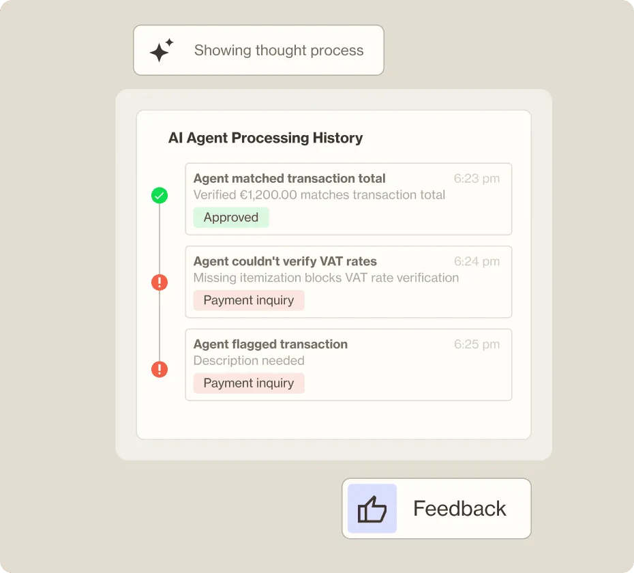The width and height of the screenshot is (634, 573).
Task: Click the thumbs-up feedback icon
Action: [372, 509]
